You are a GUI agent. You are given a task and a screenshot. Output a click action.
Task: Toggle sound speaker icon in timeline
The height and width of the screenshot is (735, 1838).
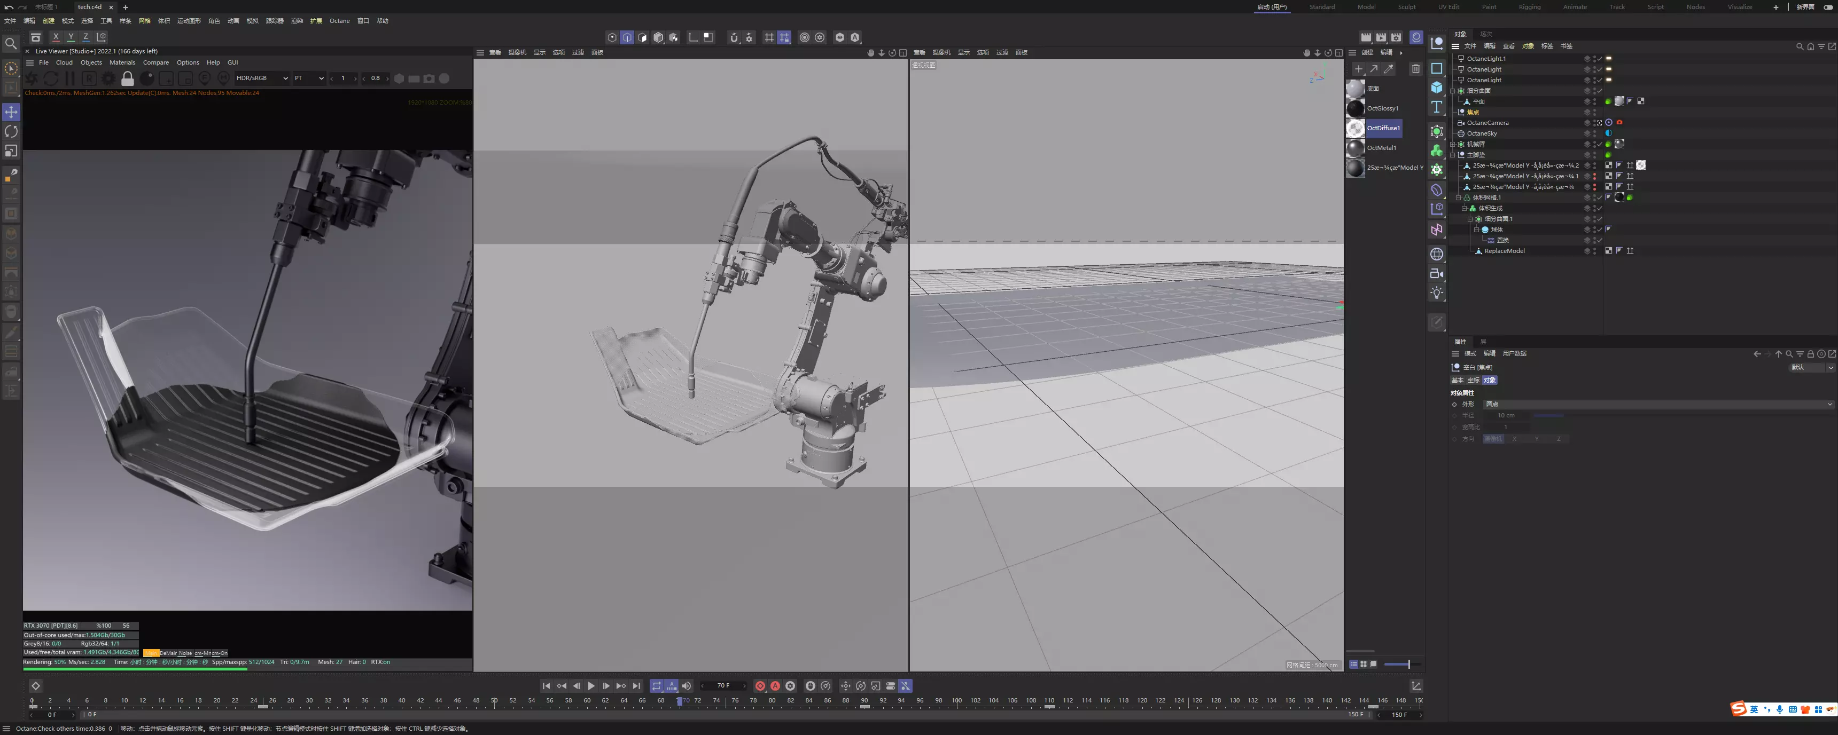pyautogui.click(x=687, y=686)
